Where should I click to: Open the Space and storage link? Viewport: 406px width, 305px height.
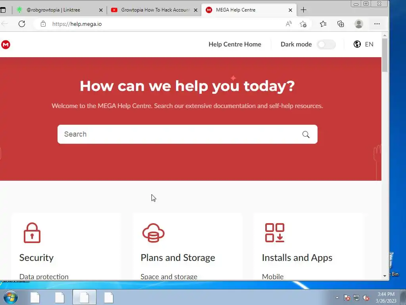169,276
